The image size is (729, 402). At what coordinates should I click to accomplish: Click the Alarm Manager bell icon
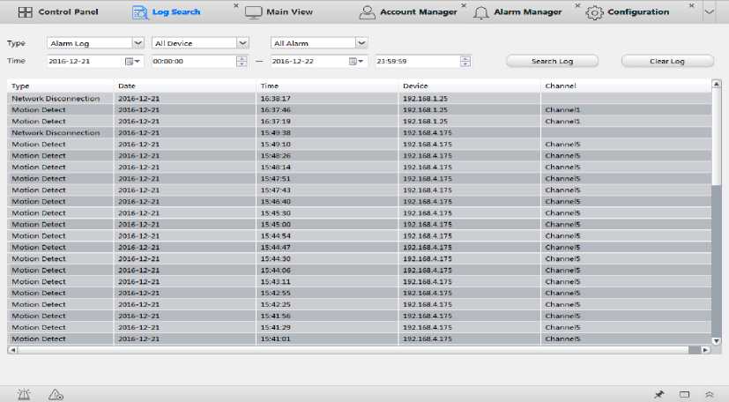tap(481, 12)
